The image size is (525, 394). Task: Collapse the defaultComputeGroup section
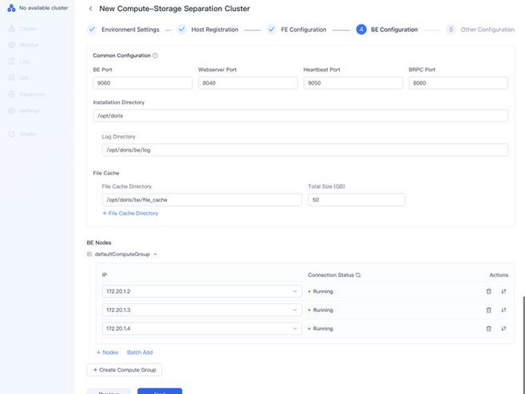click(x=156, y=254)
